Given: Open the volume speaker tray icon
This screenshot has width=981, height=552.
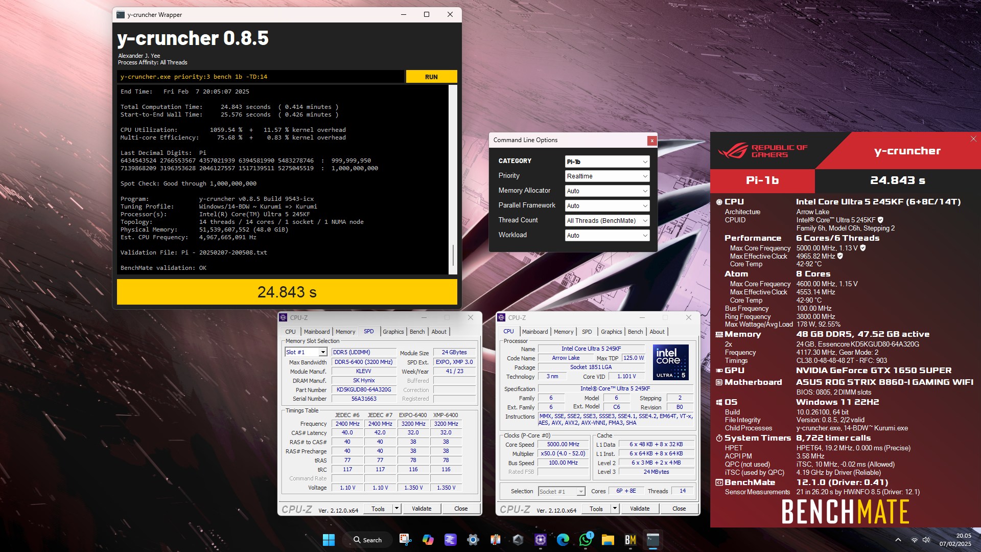Looking at the screenshot, I should tap(926, 540).
